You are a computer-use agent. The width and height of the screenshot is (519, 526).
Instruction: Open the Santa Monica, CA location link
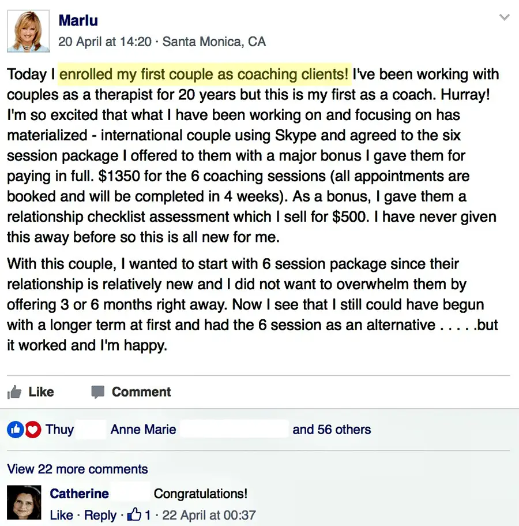tap(214, 42)
